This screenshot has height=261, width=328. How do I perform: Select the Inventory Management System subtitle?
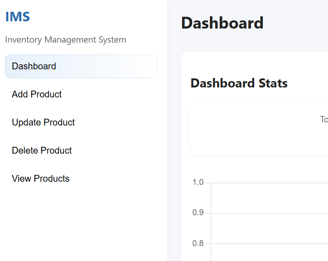coord(66,39)
